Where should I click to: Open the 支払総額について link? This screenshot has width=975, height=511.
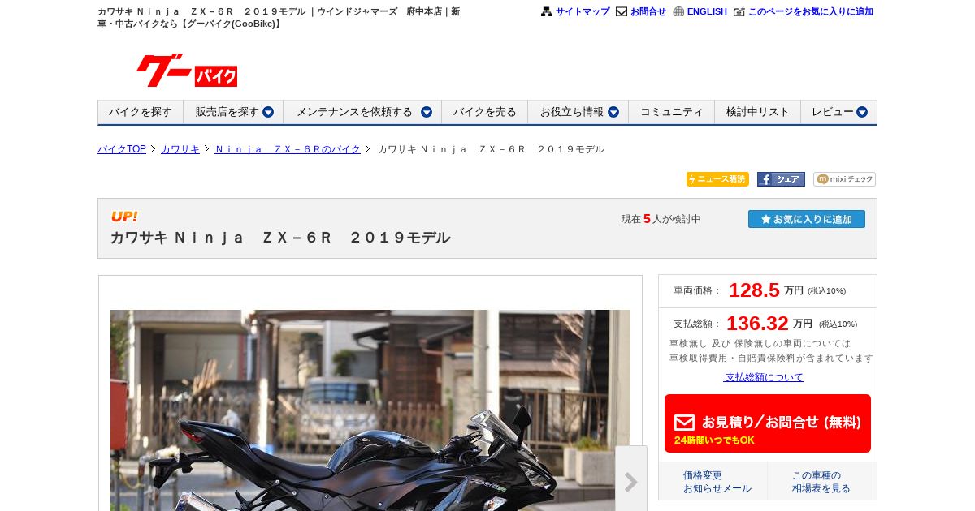tap(764, 377)
